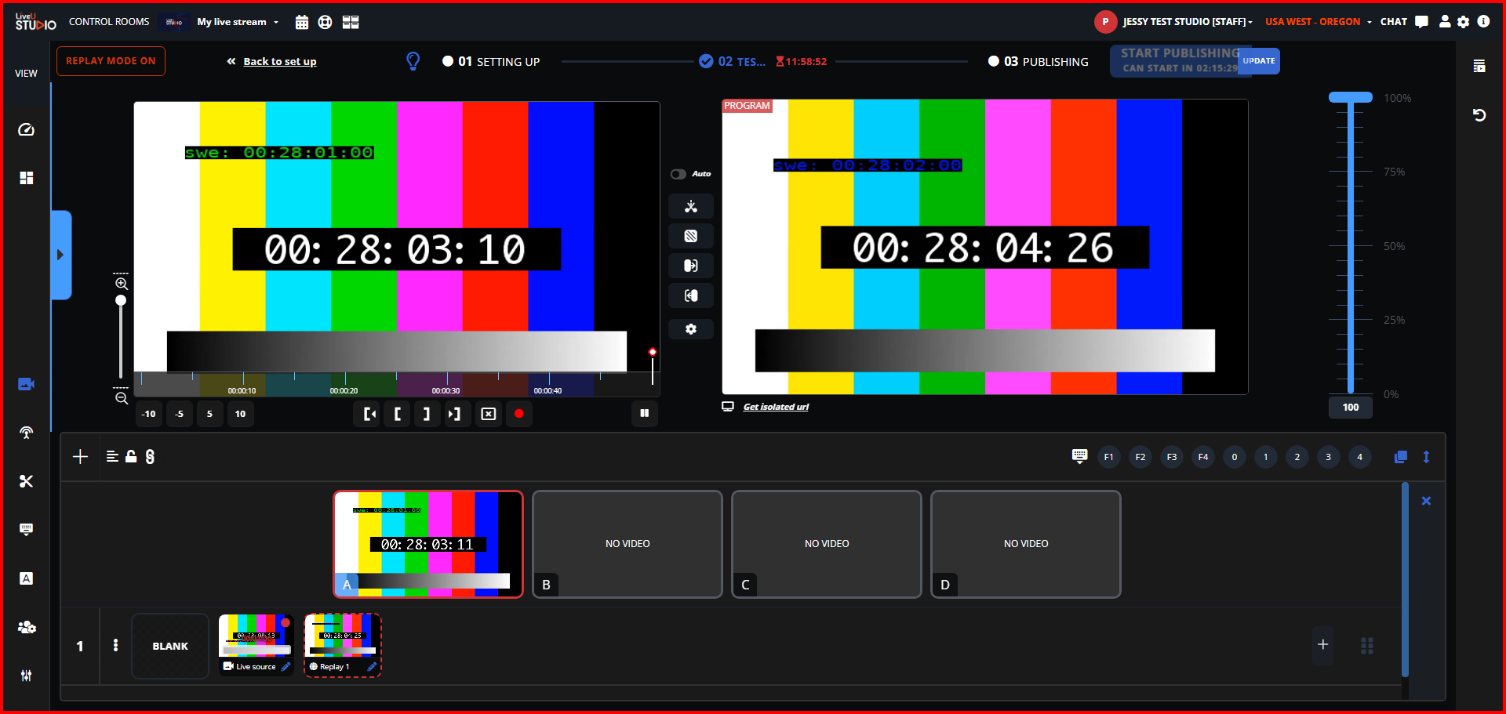This screenshot has height=714, width=1506.
Task: Toggle the Auto transition switch
Action: (678, 174)
